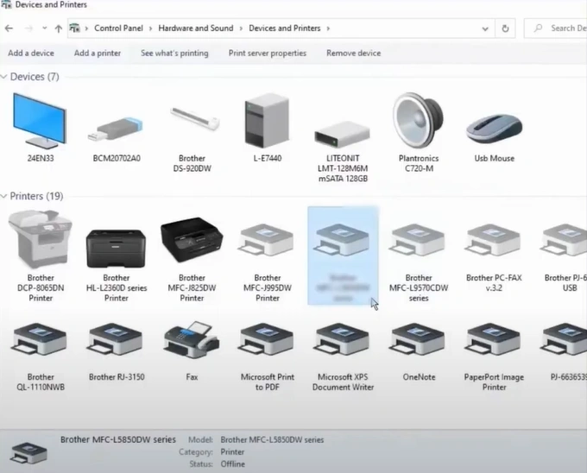Open Print server properties
The image size is (587, 473).
[268, 54]
